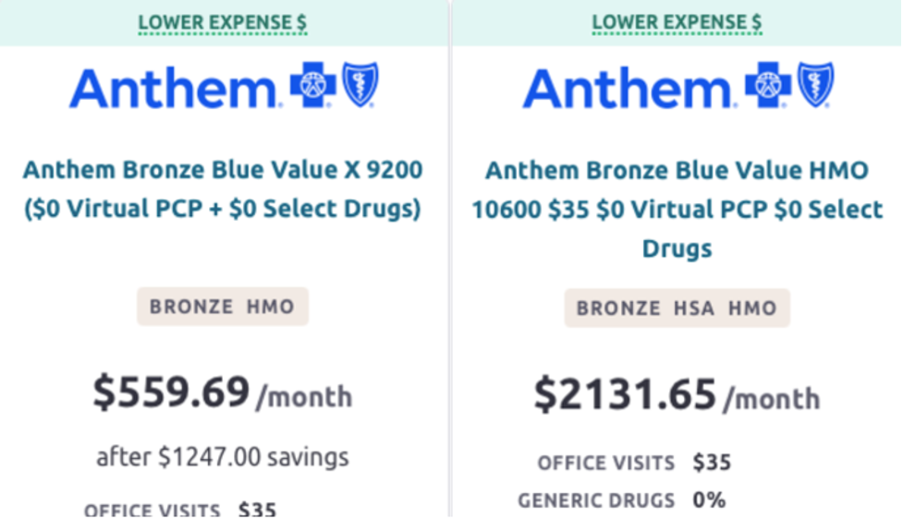Image resolution: width=903 pixels, height=519 pixels.
Task: Click the Anthem wordmark on the left card
Action: (x=175, y=89)
